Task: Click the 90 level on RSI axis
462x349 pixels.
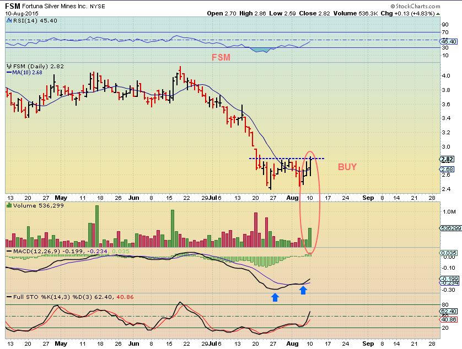Action: pos(445,24)
